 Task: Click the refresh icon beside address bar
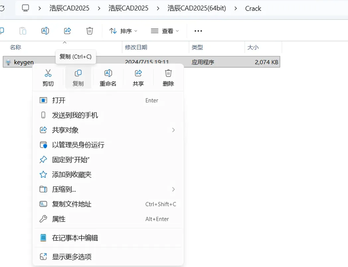pyautogui.click(x=2, y=8)
